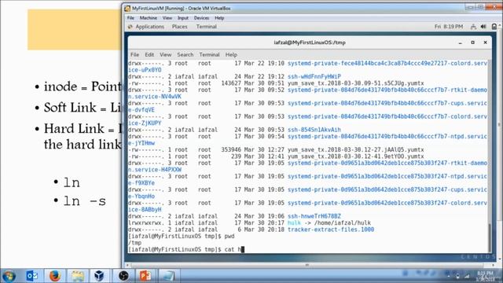The image size is (503, 283).
Task: Open the Windows tray network icon
Action: pos(467,276)
